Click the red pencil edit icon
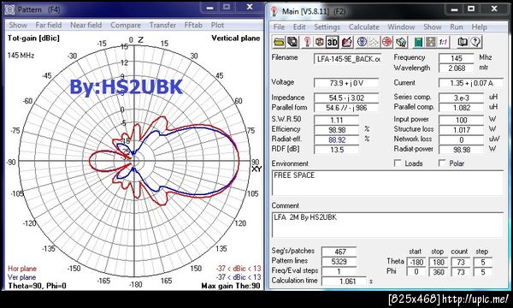513x308 pixels. click(347, 42)
